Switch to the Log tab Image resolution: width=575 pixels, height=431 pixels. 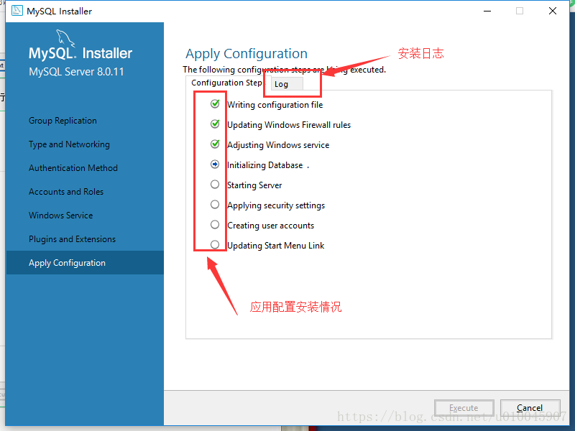[x=287, y=84]
